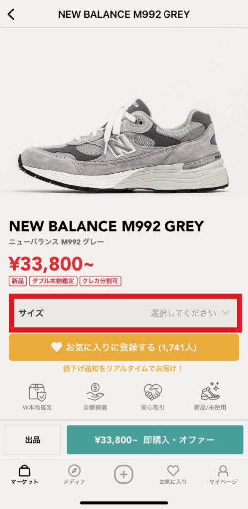248x509 pixels.
Task: Tap the ダブル本物鑑定 tag
Action: 53,281
